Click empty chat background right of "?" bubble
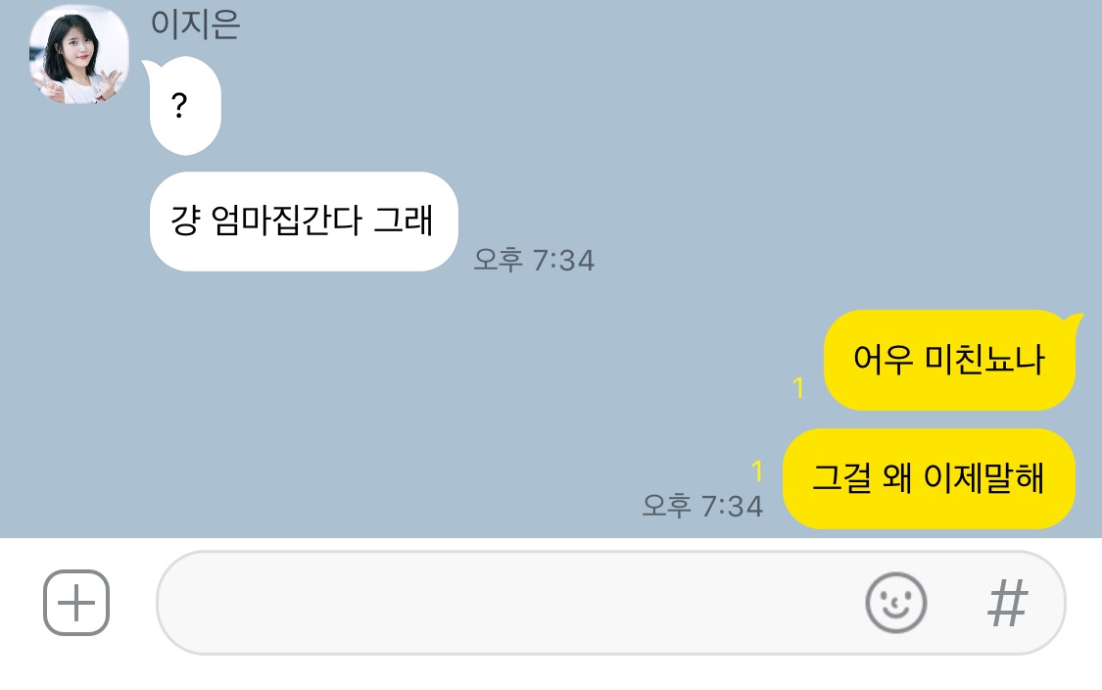1102x690 pixels. click(633, 106)
